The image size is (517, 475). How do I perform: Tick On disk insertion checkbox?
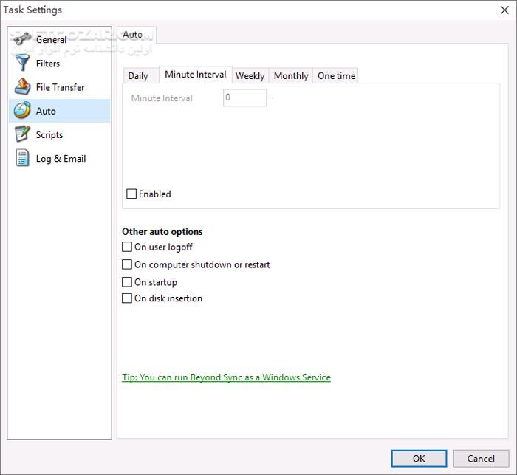pos(127,298)
